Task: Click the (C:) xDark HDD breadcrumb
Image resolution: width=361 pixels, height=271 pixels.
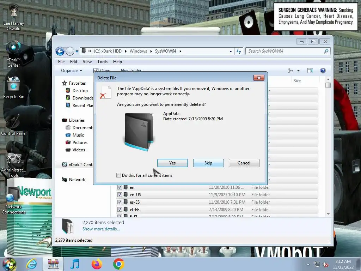Action: pos(108,51)
